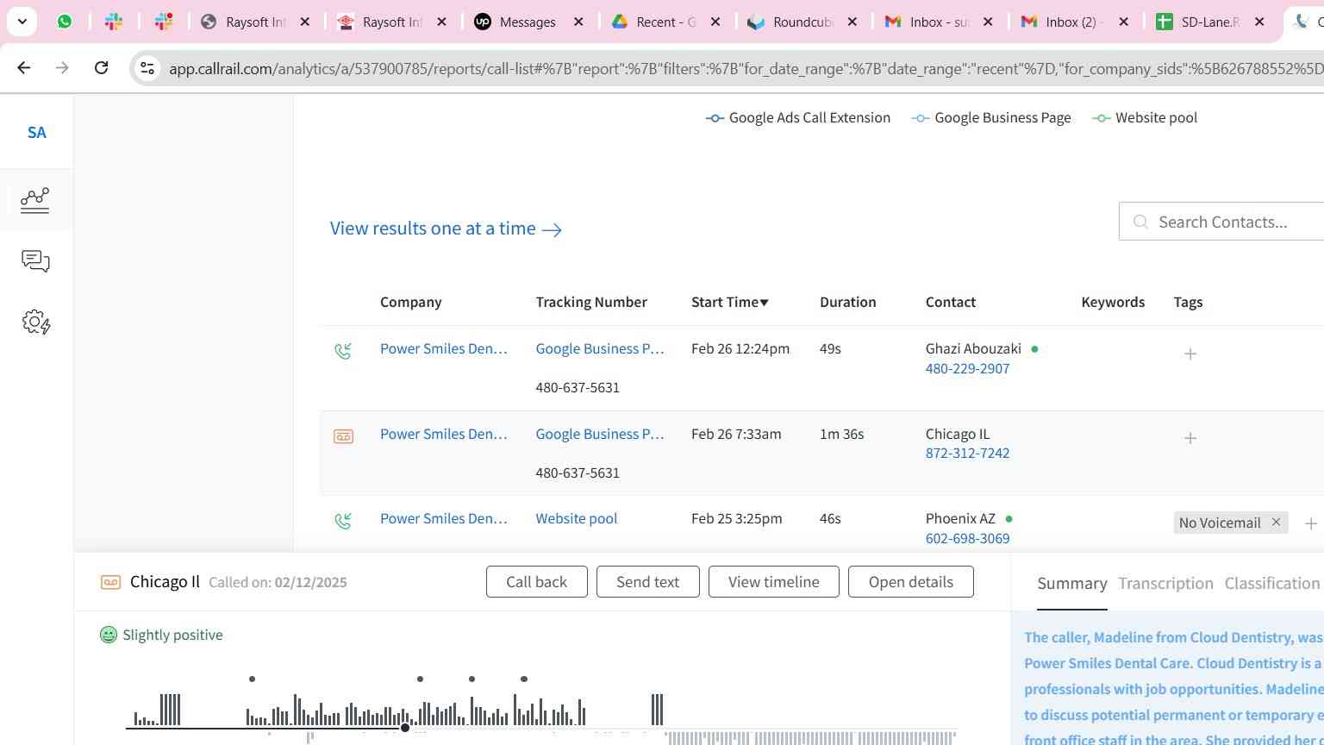The image size is (1324, 745).
Task: Click phone number 602-698-3069
Action: point(967,538)
